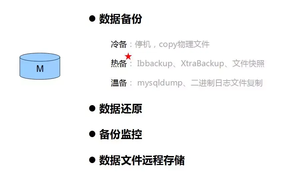
Task: Click the text 二进制日志文件复制
Action: click(227, 83)
